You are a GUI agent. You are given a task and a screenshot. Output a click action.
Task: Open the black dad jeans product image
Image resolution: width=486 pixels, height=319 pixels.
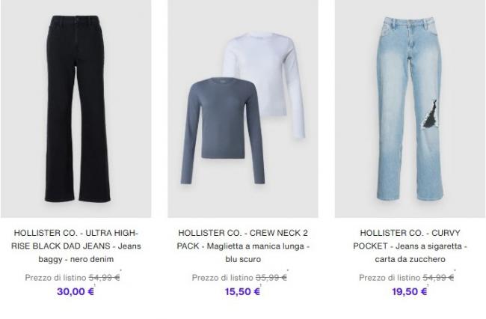click(76, 109)
